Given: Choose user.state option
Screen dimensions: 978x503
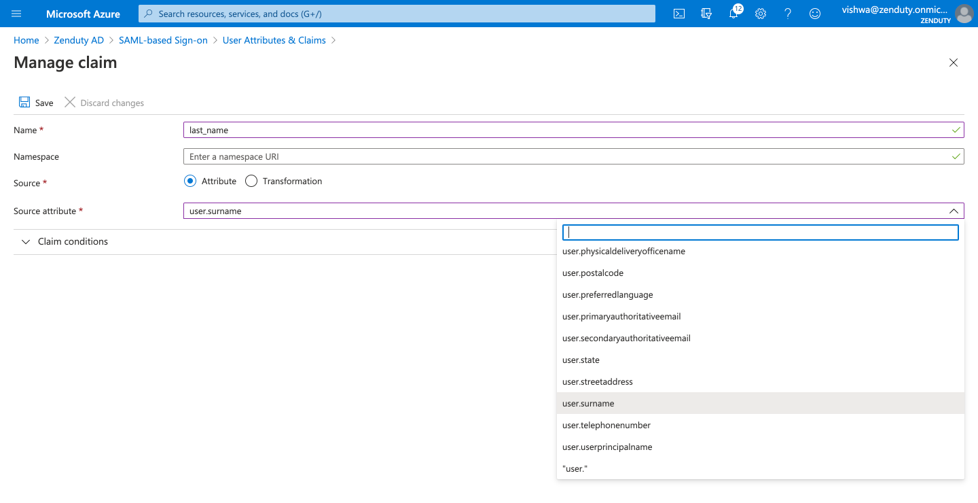Looking at the screenshot, I should tap(761, 360).
